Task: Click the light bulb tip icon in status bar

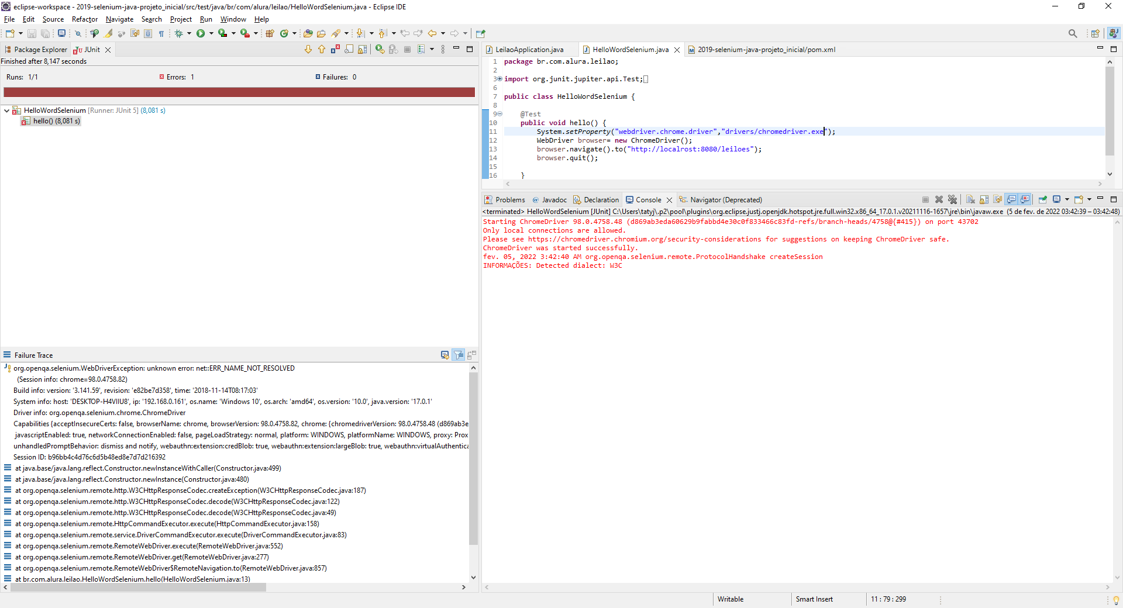Action: 1116,600
